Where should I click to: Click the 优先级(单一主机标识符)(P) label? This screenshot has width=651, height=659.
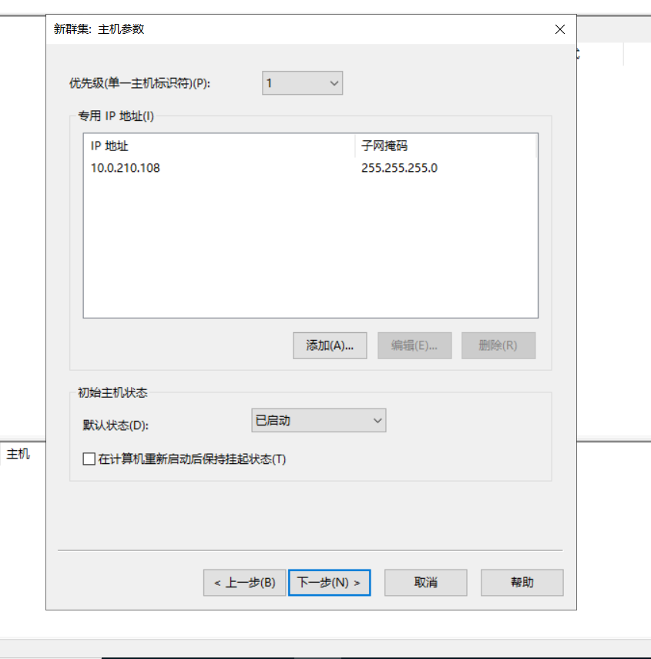click(139, 84)
